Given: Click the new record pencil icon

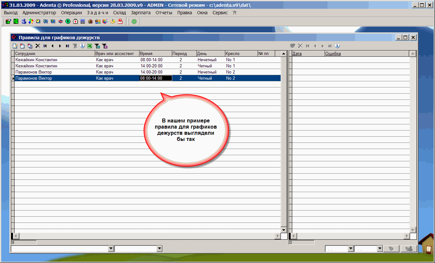Looking at the screenshot, I should (x=15, y=46).
